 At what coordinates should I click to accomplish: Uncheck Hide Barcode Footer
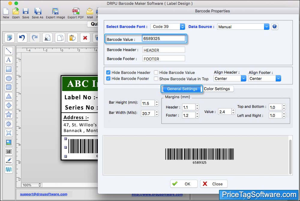(108, 78)
